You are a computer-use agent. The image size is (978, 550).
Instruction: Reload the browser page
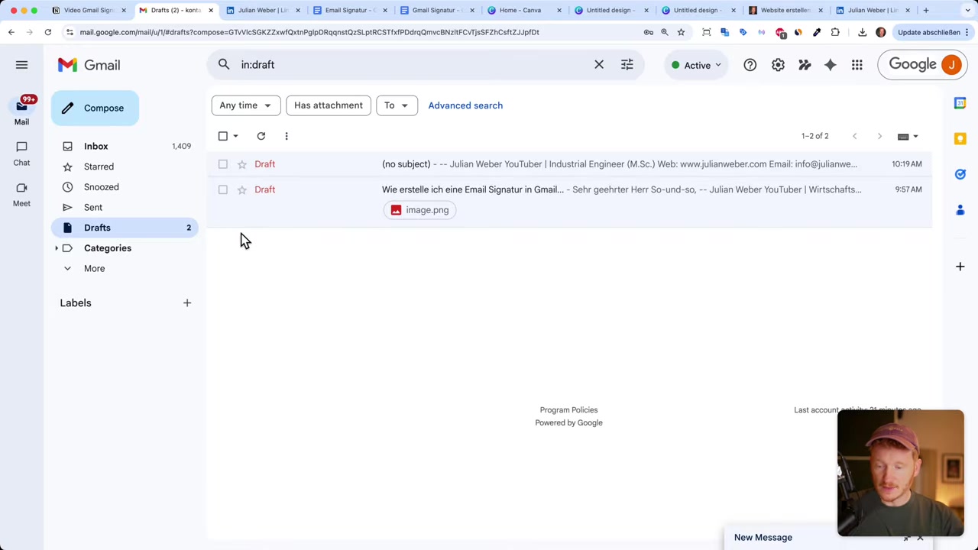click(x=47, y=32)
